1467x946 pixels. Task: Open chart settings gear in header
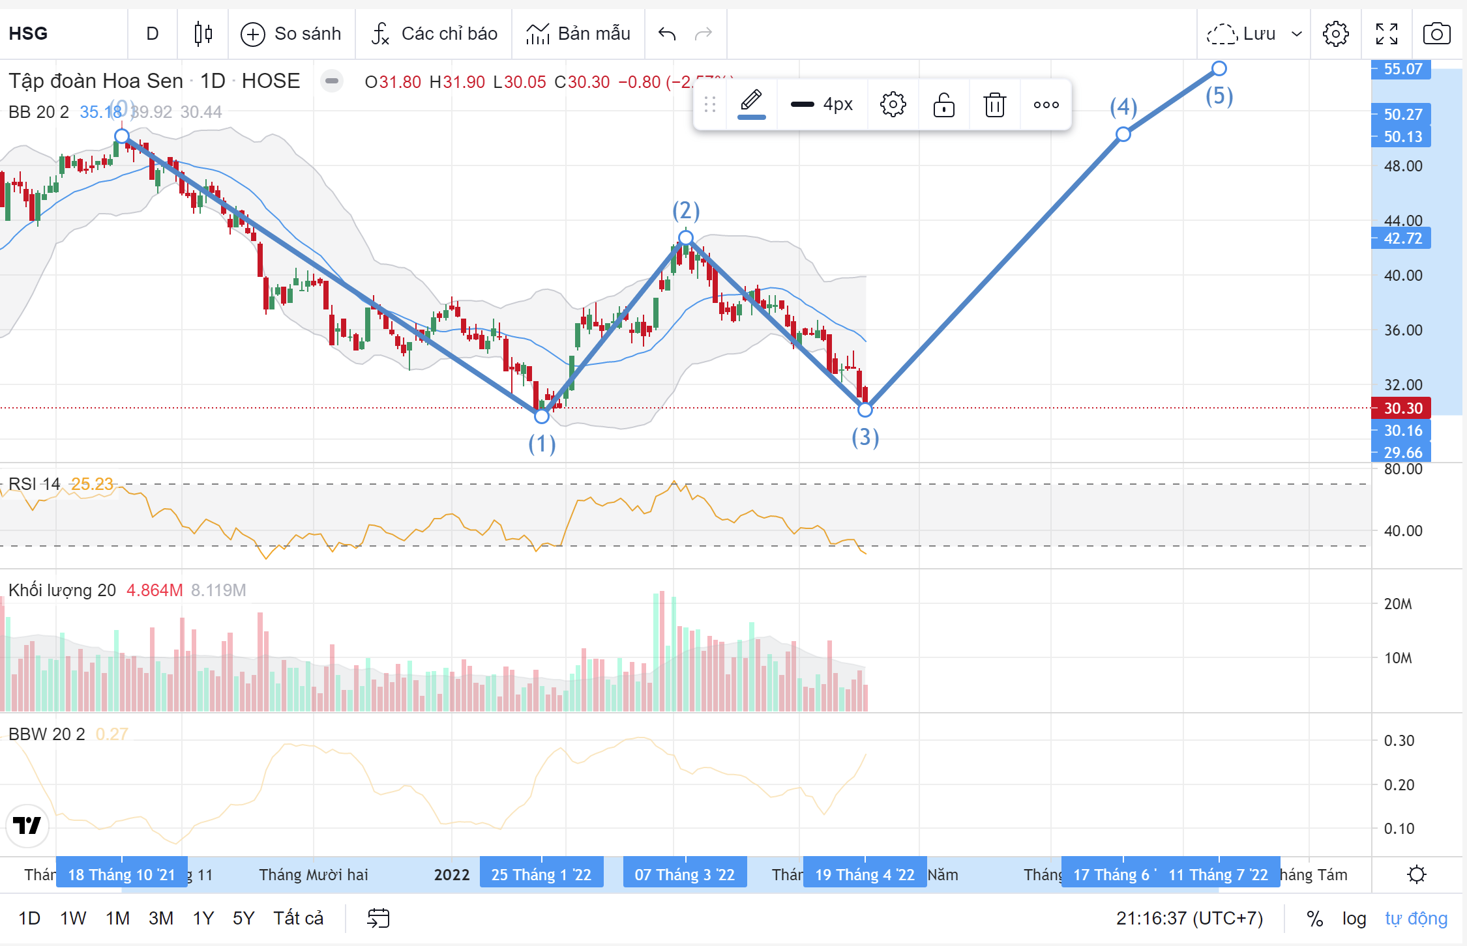(1336, 33)
